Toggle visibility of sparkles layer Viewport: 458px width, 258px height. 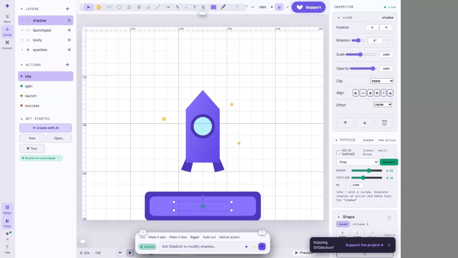pyautogui.click(x=69, y=49)
